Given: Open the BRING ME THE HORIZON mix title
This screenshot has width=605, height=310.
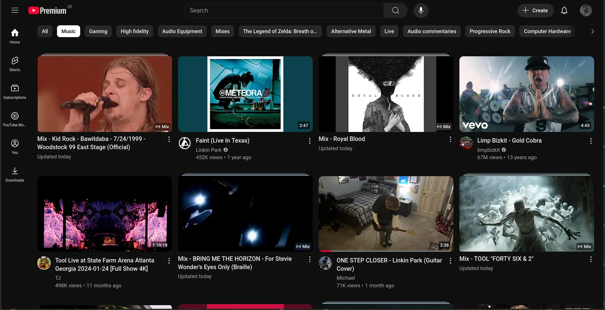Looking at the screenshot, I should [x=235, y=263].
